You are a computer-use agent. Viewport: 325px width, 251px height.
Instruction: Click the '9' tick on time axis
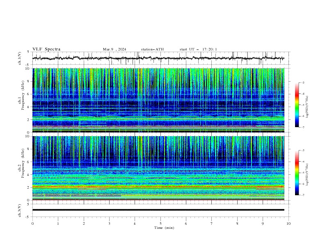click(x=263, y=224)
